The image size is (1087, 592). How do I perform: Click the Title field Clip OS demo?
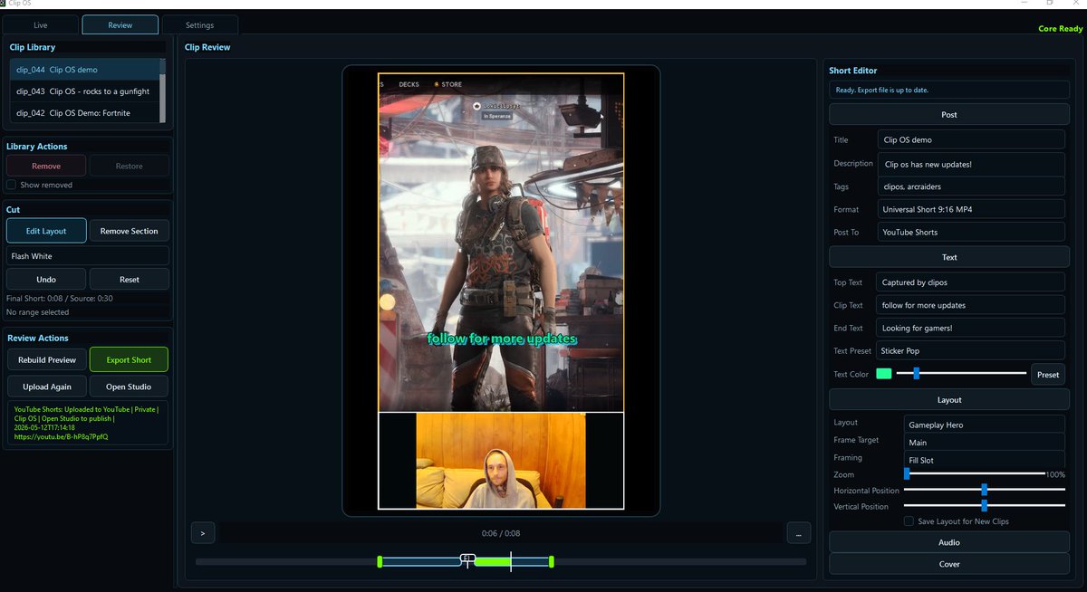pyautogui.click(x=971, y=139)
